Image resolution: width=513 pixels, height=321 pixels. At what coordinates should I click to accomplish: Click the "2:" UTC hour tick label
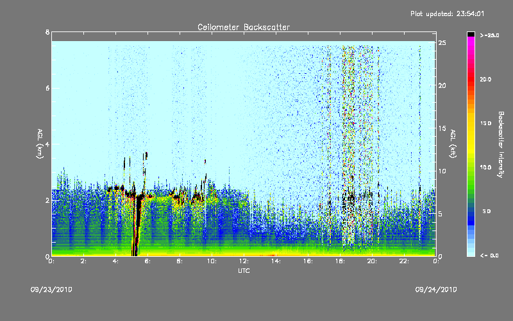[x=84, y=261]
